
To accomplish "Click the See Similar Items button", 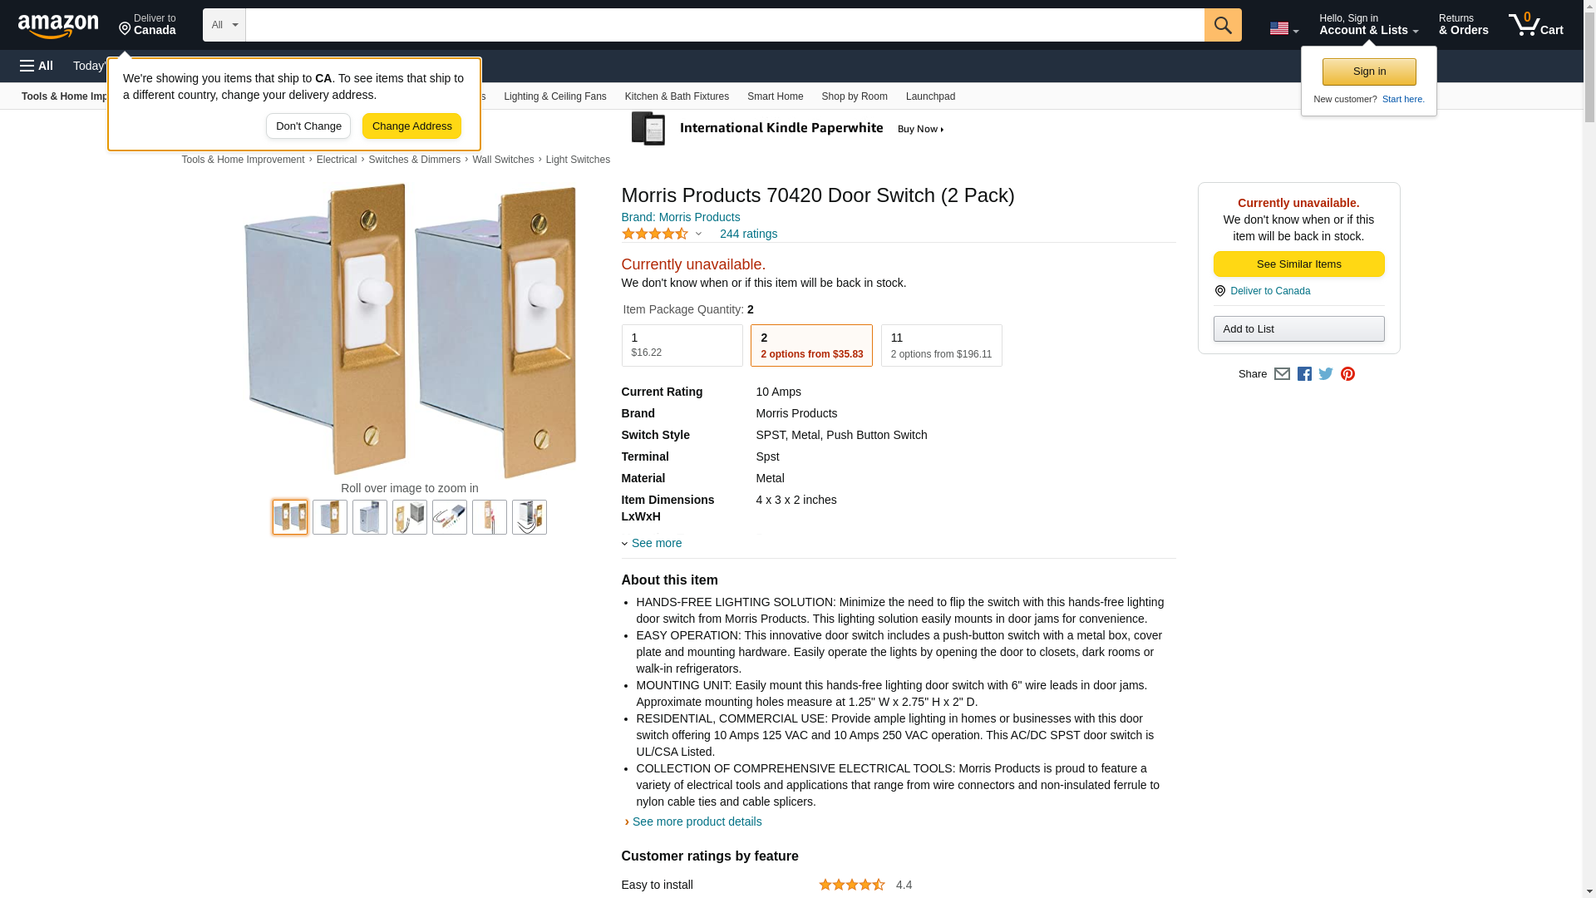I will tap(1298, 264).
